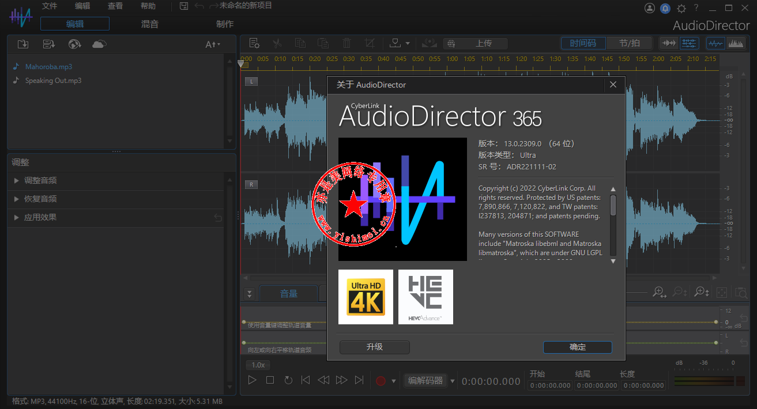
Task: Click the paste icon on edit toolbar
Action: (x=323, y=43)
